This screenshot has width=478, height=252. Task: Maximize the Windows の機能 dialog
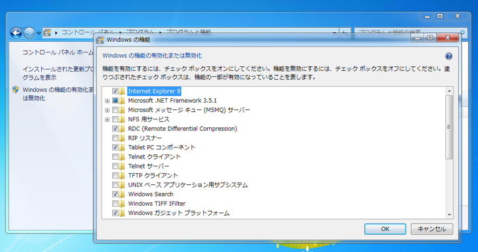[430, 38]
